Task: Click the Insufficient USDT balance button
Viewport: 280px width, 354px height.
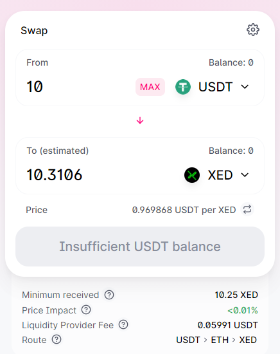Action: coord(140,247)
